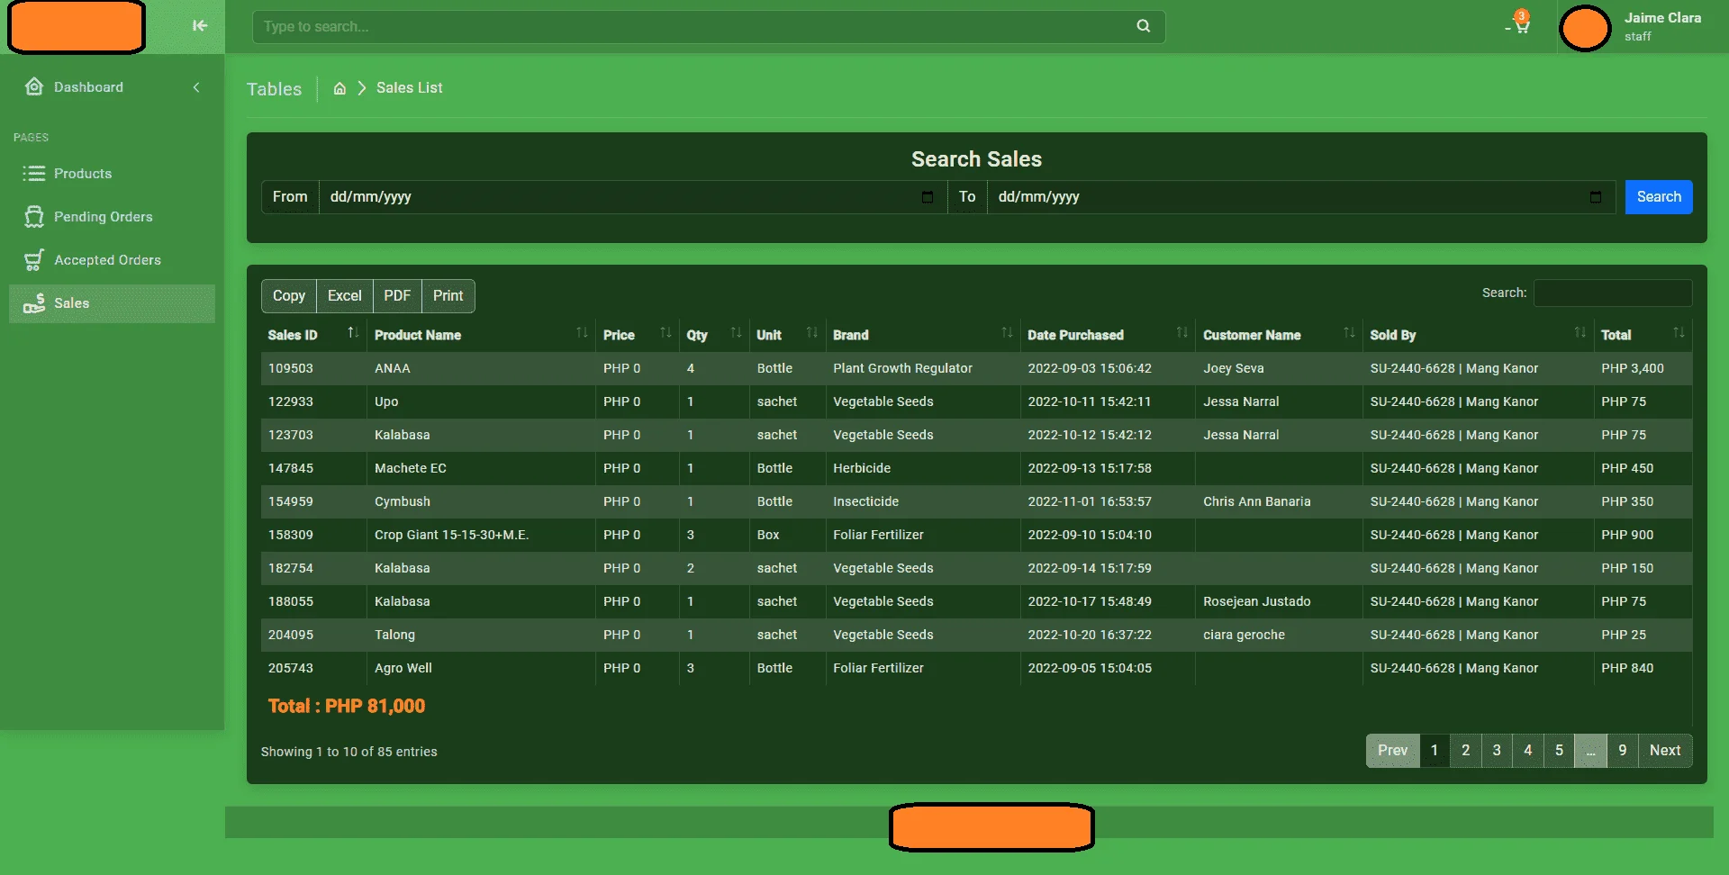Screen dimensions: 1729x875
Task: Select Sales in the sidebar
Action: [112, 303]
